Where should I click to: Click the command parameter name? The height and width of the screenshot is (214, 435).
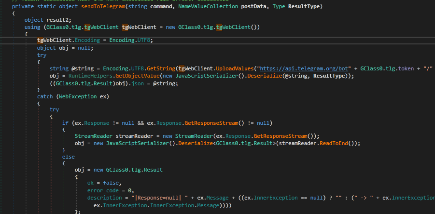(161, 6)
